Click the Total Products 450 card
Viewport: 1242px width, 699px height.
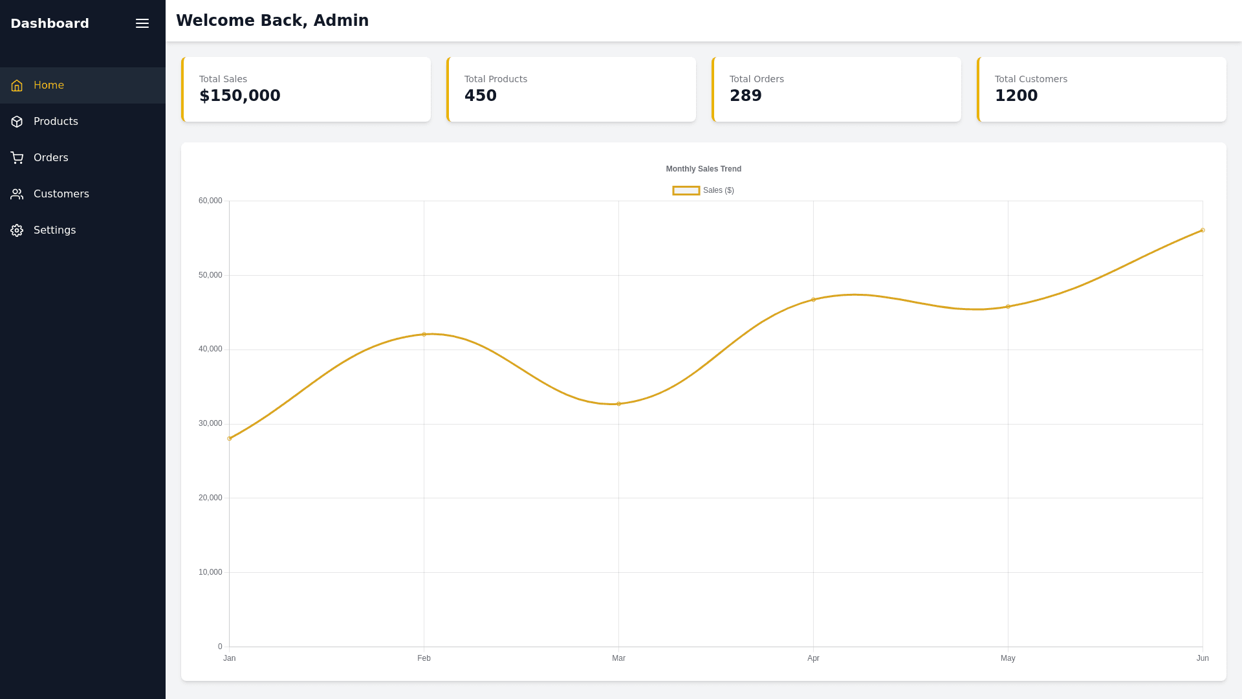click(x=571, y=89)
